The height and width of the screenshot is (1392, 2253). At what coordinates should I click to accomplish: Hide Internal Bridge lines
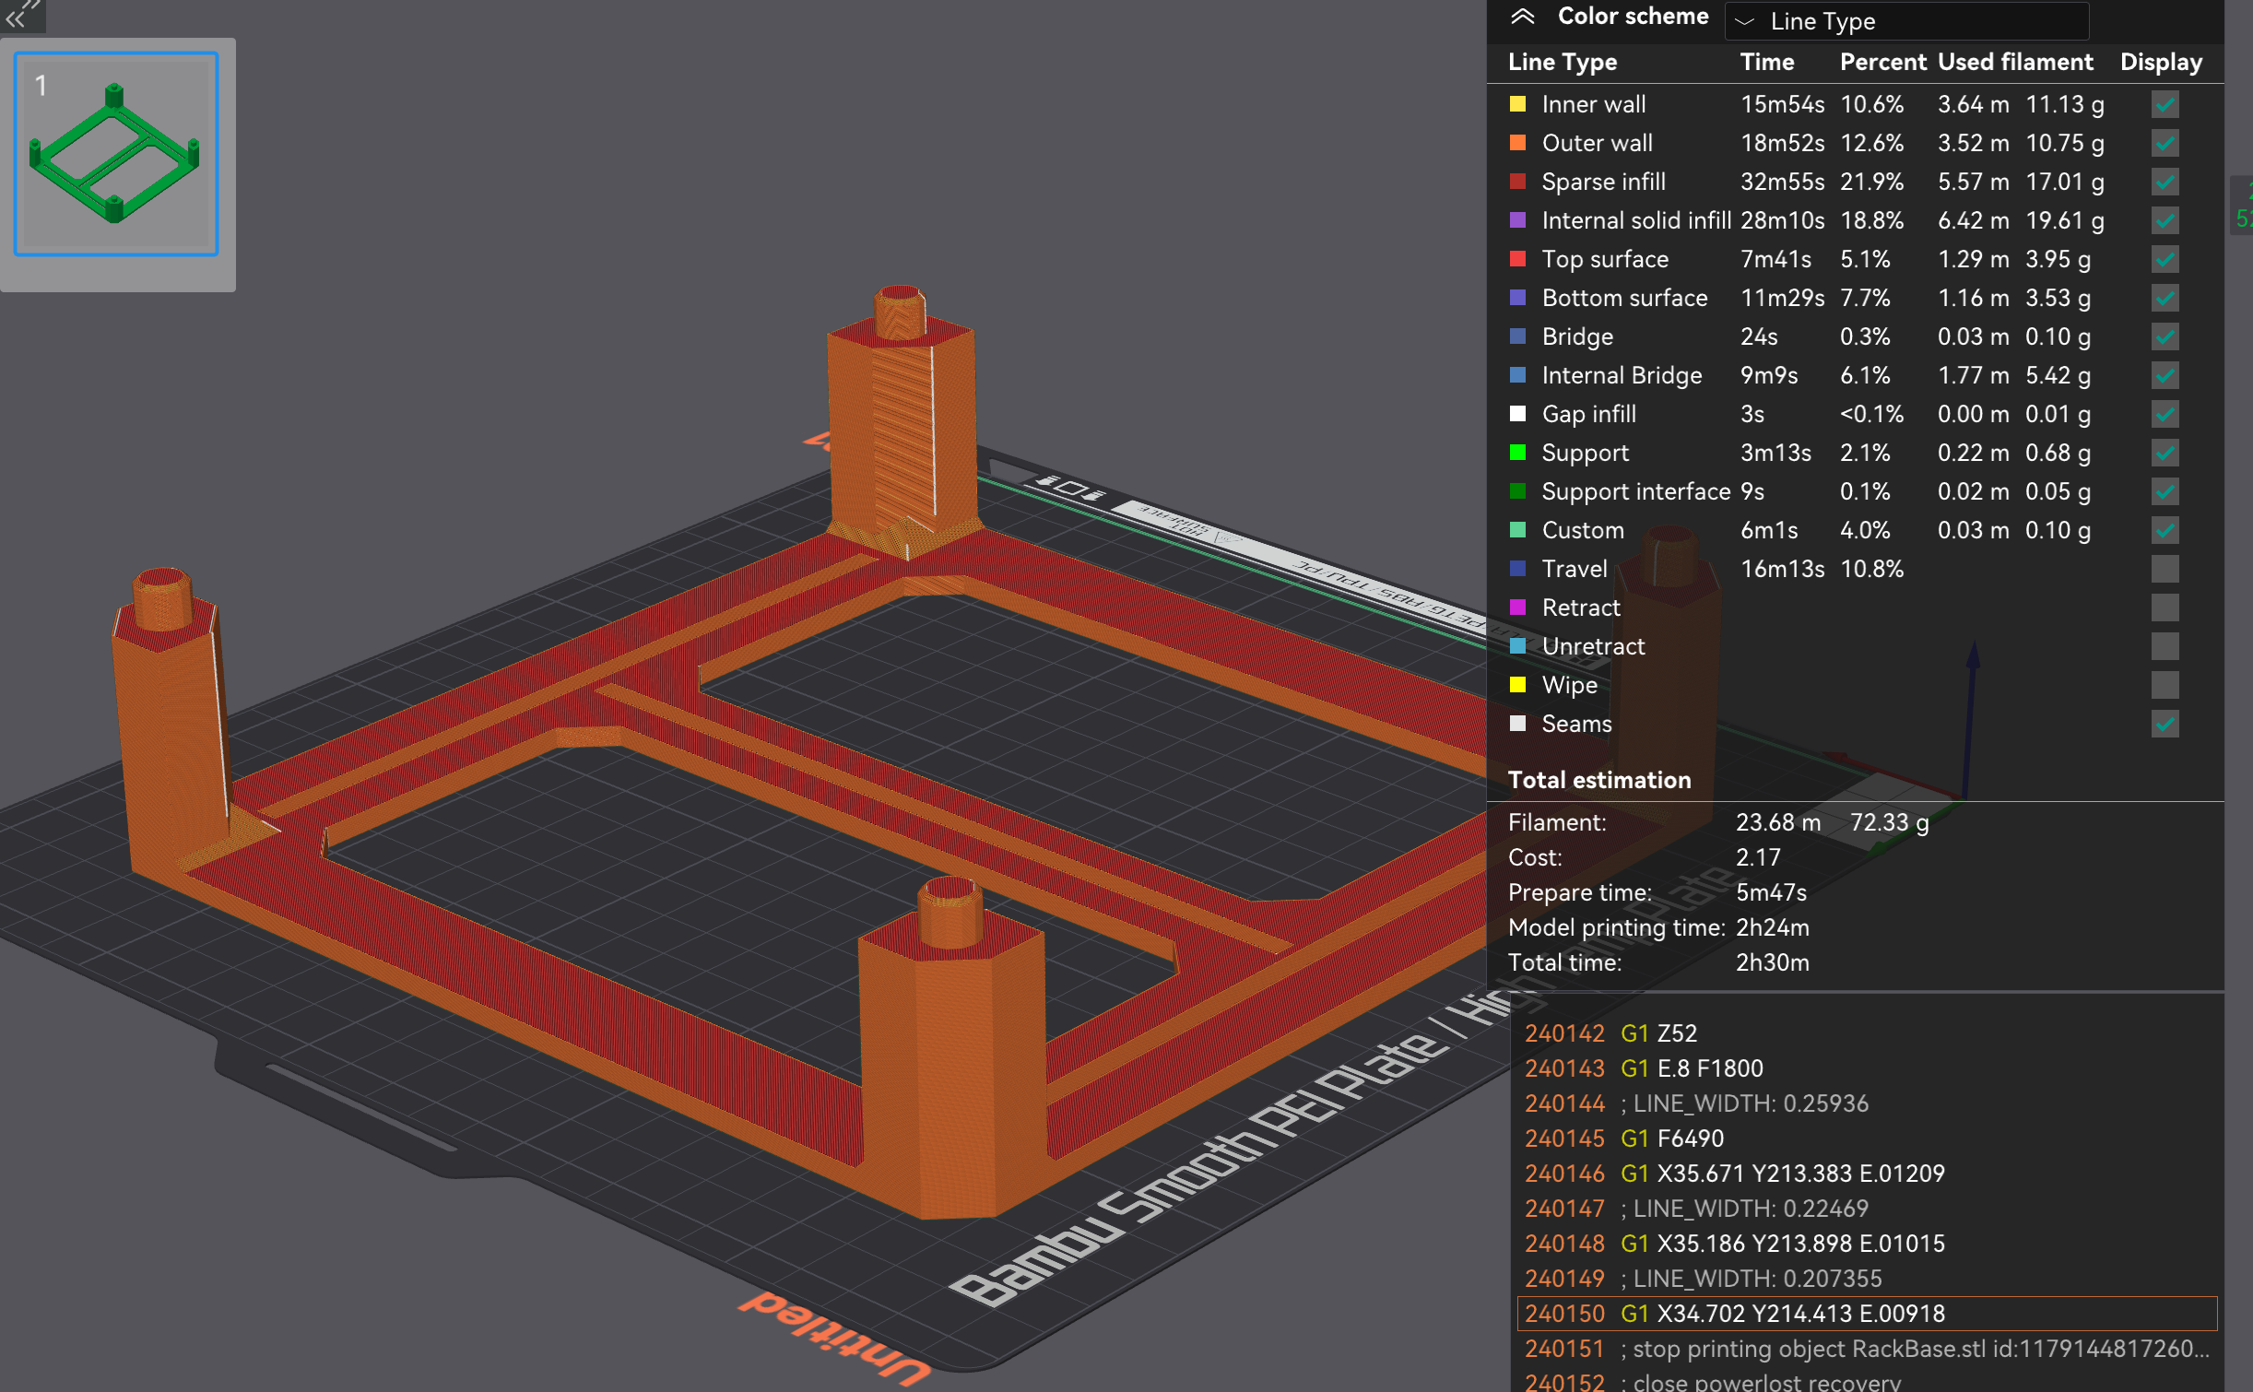click(x=2165, y=375)
